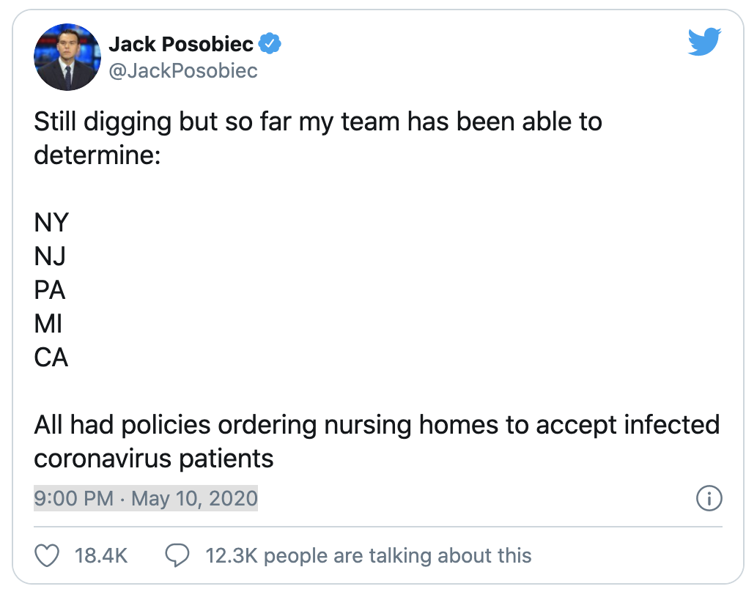The width and height of the screenshot is (746, 589).
Task: Click the NY line in tweet
Action: pos(51,222)
